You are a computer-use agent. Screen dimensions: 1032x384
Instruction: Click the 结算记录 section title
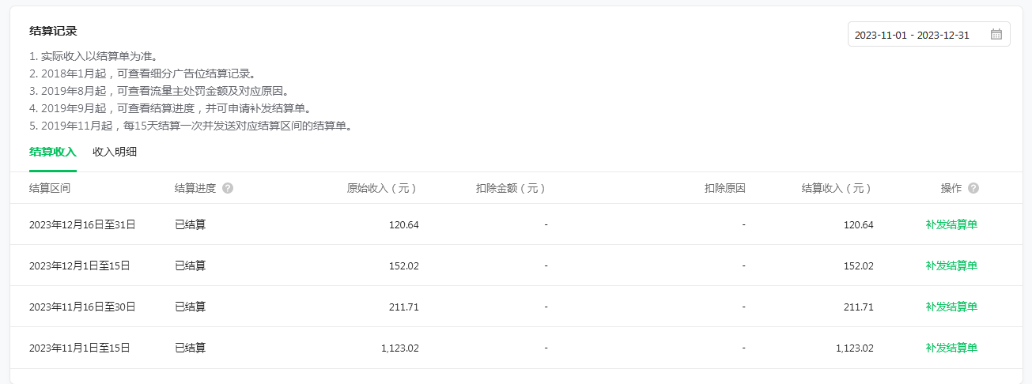[53, 31]
